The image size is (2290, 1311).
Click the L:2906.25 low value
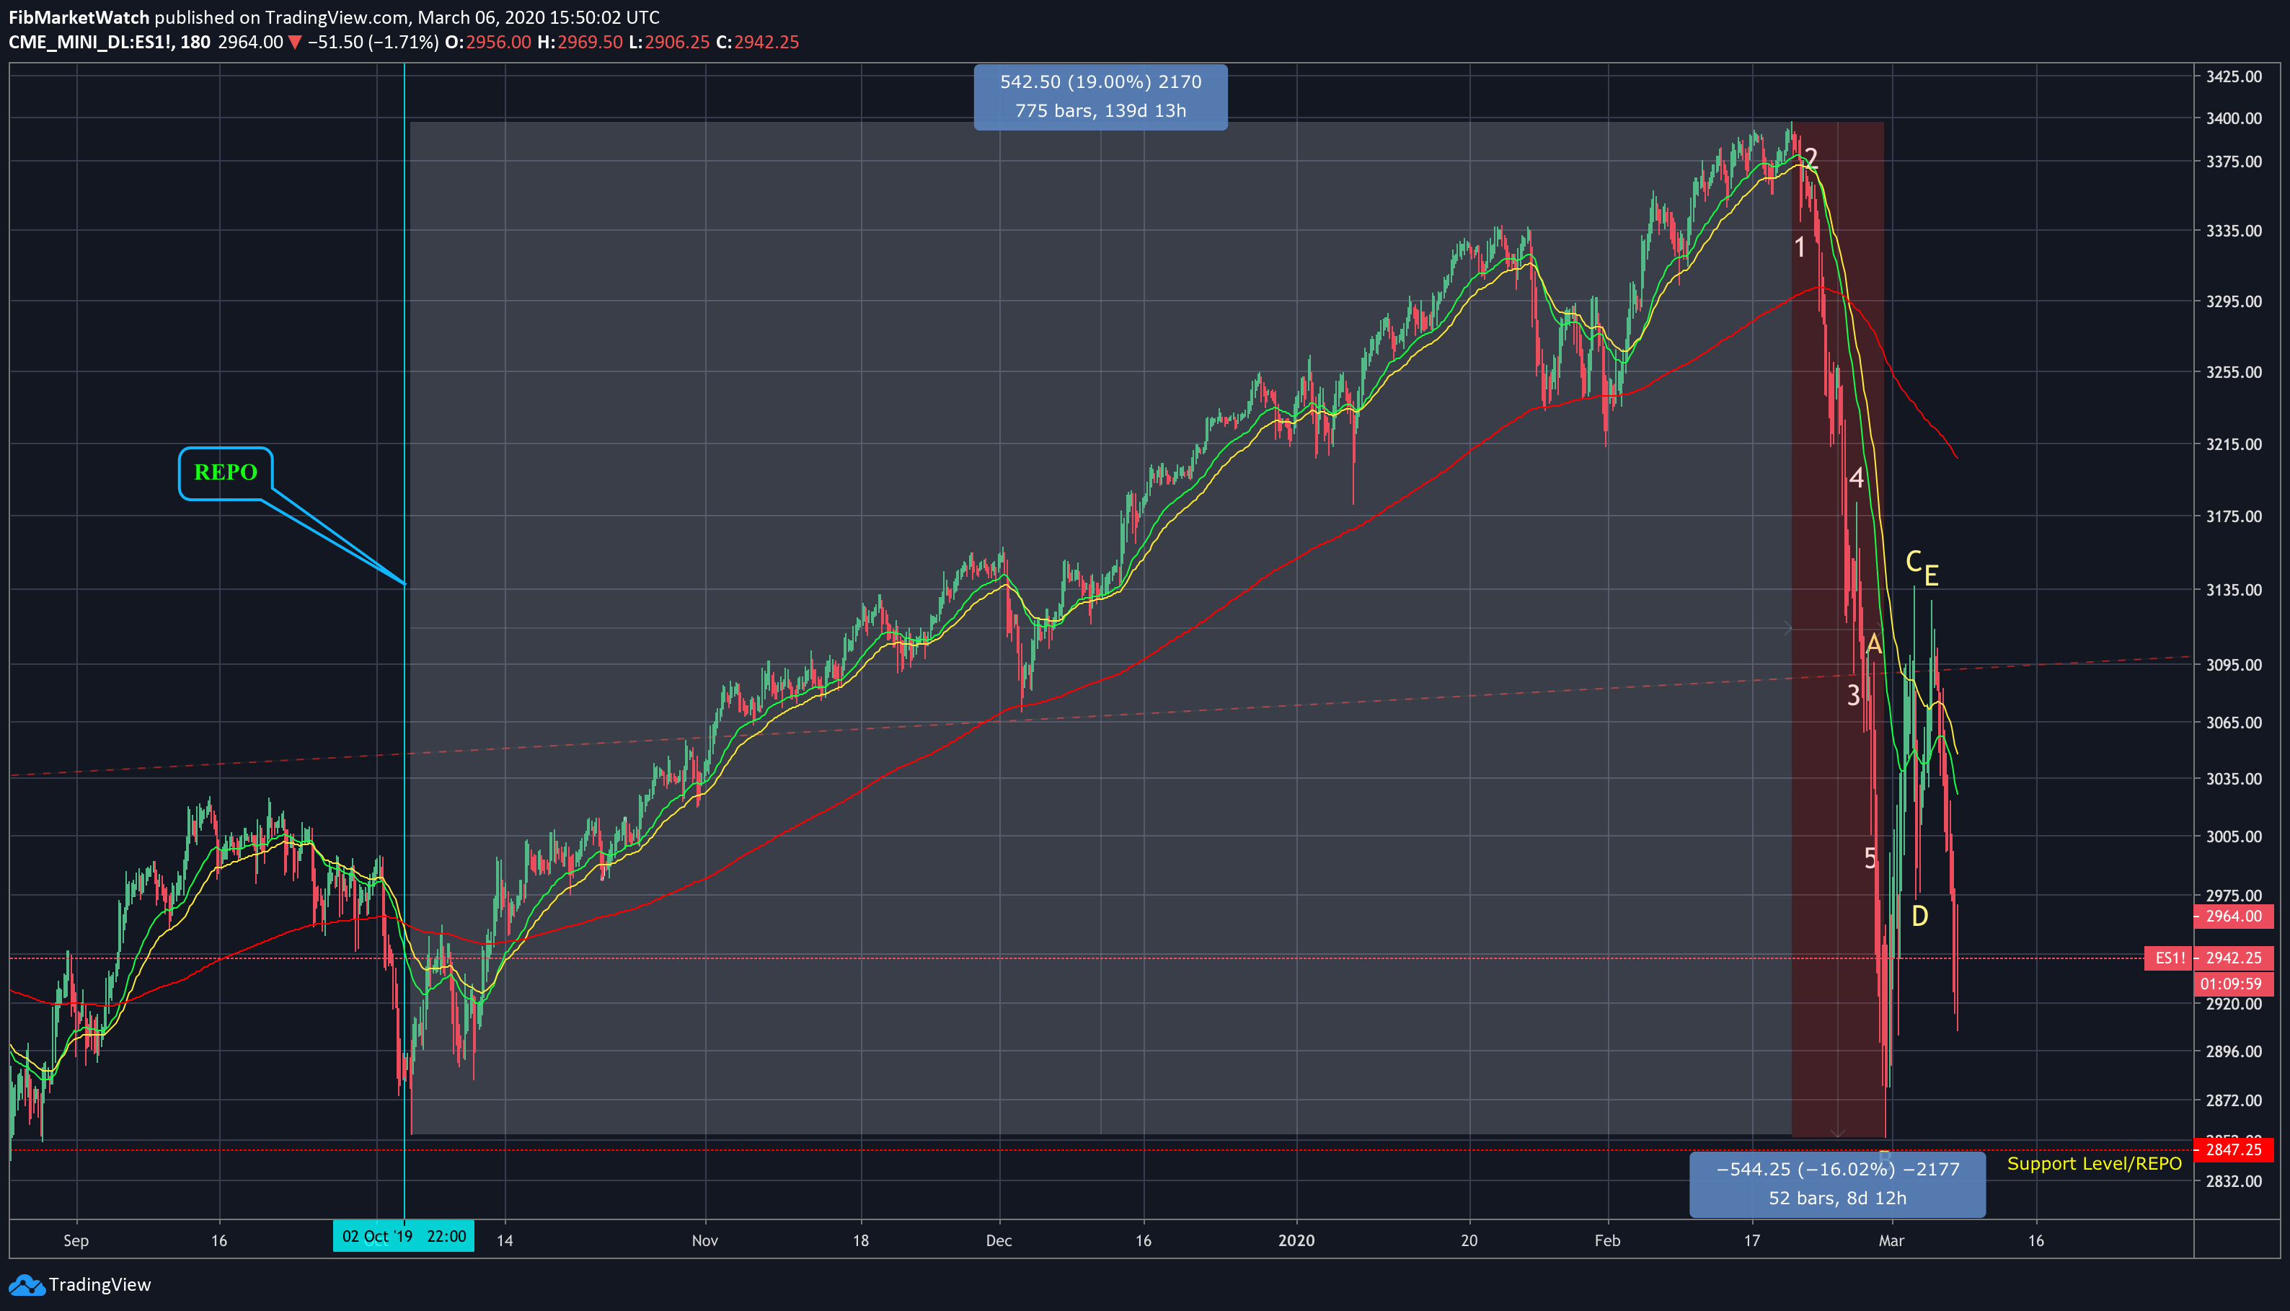click(669, 43)
